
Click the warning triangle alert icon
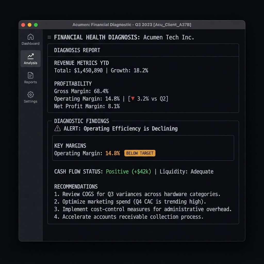57,128
